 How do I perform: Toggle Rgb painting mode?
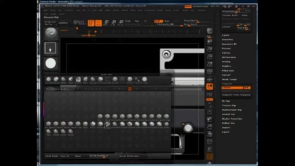coord(137,21)
